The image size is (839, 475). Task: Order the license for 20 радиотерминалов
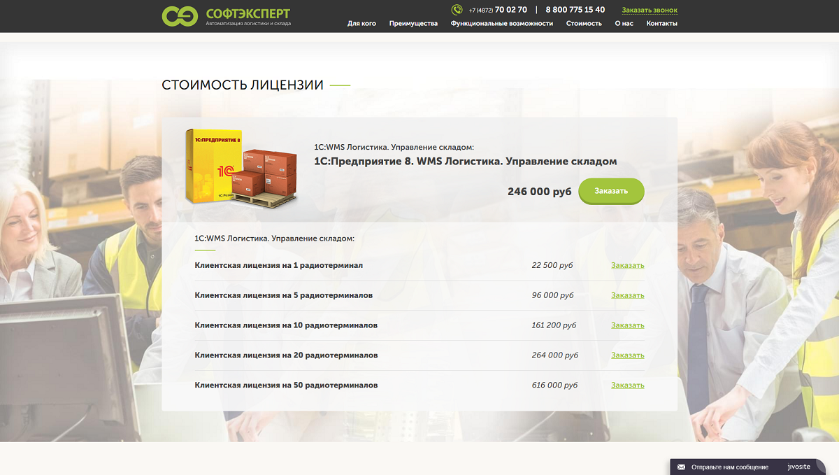pyautogui.click(x=627, y=355)
